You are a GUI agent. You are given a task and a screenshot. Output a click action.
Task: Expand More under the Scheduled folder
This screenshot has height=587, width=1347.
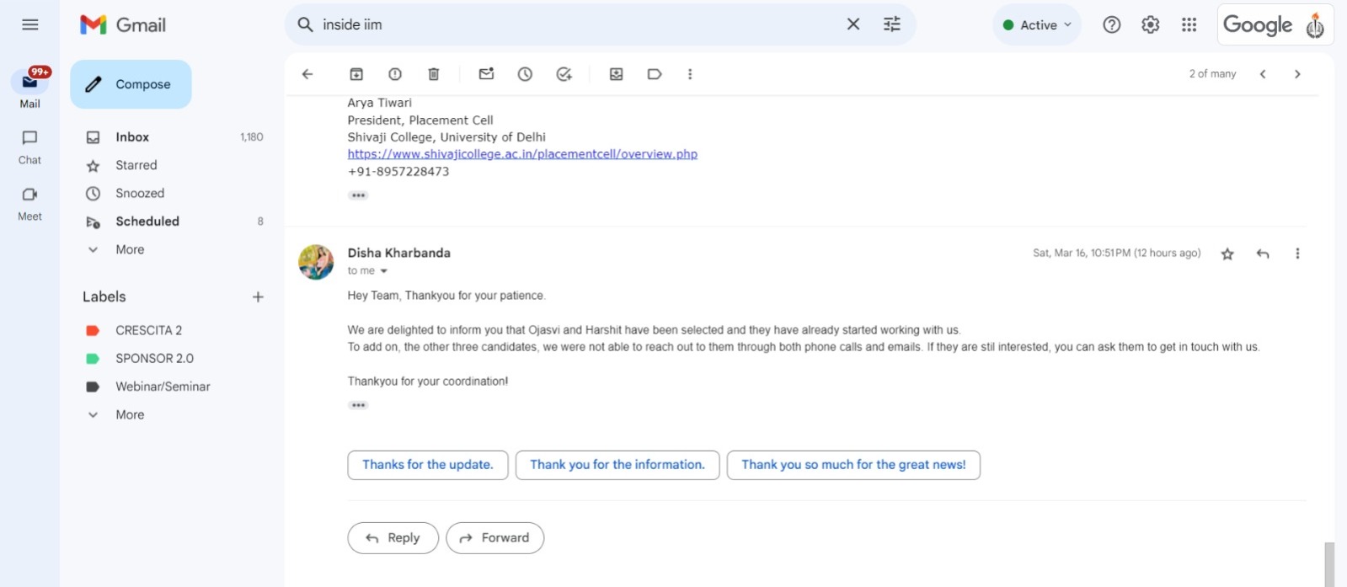(x=130, y=249)
